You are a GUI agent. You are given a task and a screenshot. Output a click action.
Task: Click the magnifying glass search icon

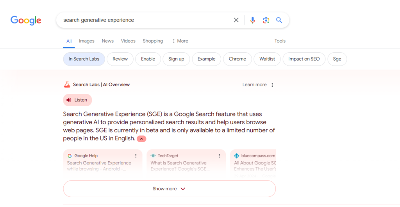pos(279,20)
